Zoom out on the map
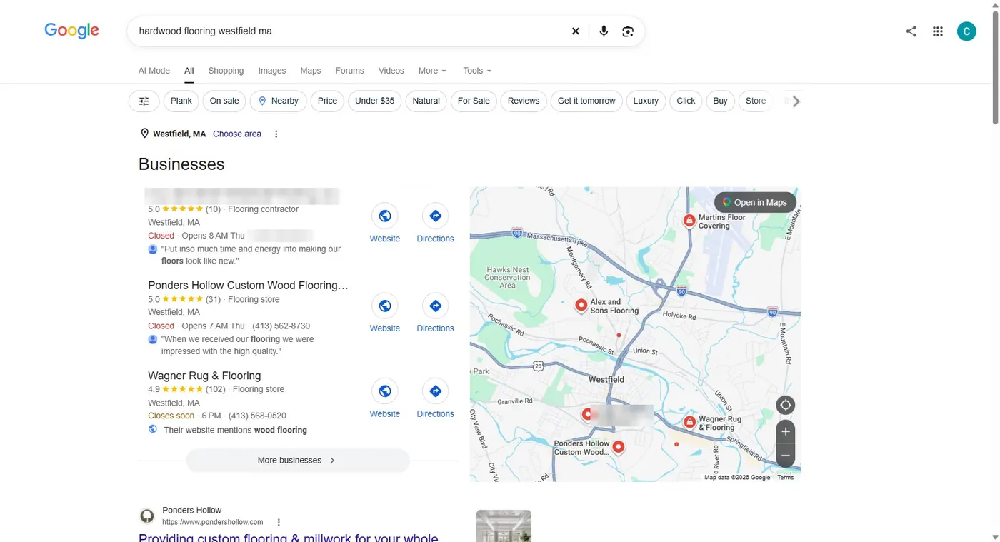 tap(785, 456)
